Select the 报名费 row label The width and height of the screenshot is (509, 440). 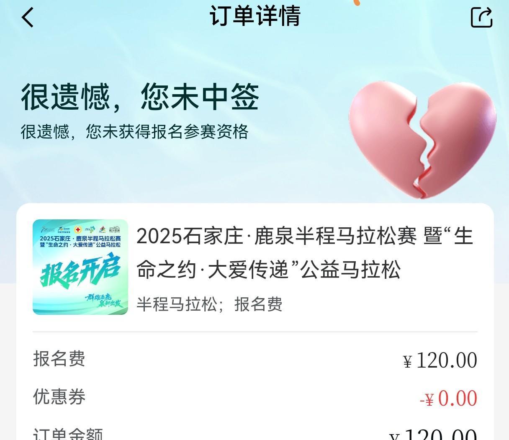[x=59, y=358]
